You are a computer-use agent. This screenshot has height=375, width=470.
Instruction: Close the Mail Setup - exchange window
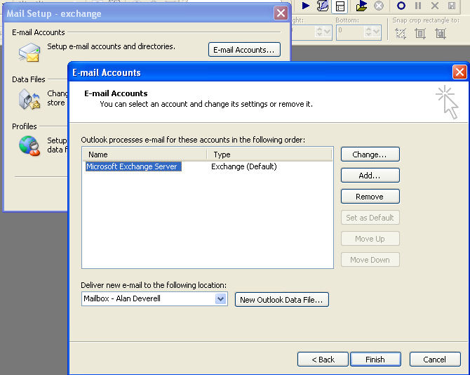[281, 13]
